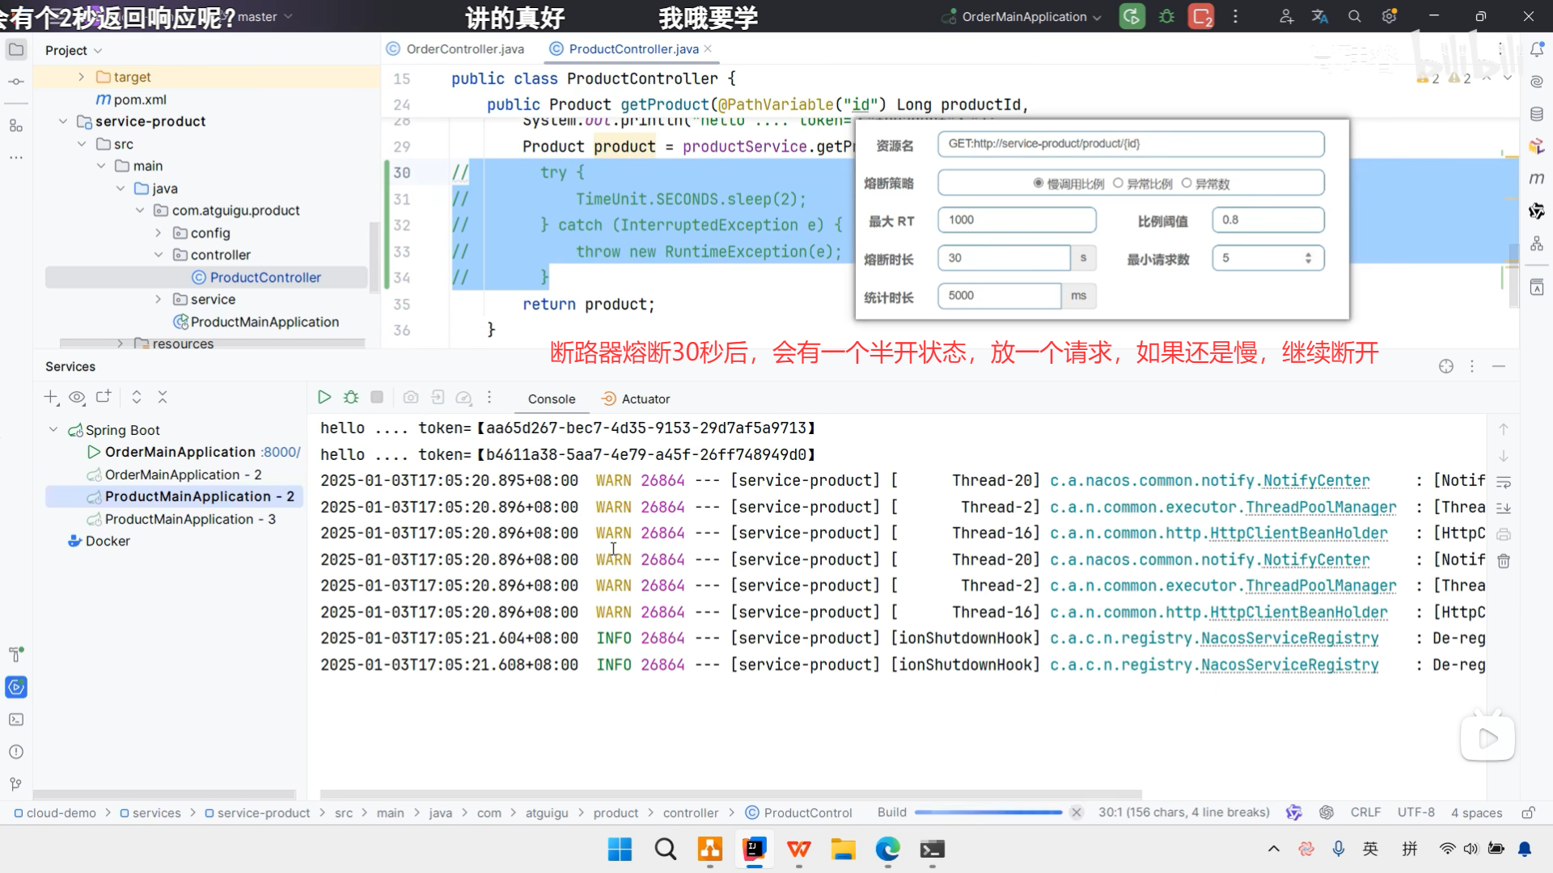Open the OrderMainApplication run configuration dropdown
Viewport: 1553px width, 873px height.
click(x=1024, y=16)
